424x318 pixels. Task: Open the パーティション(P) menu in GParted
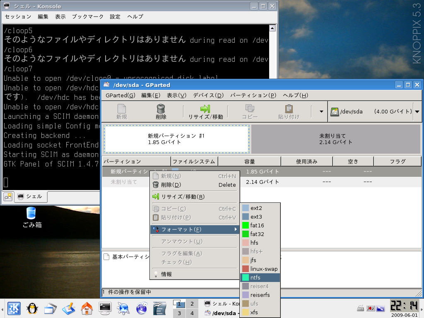pyautogui.click(x=253, y=95)
